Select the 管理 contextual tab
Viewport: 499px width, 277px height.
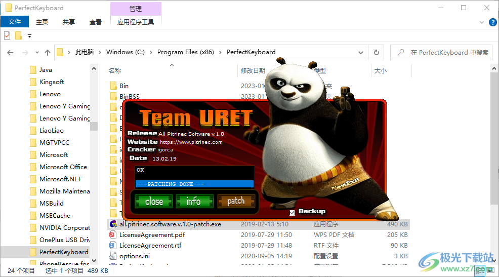click(x=136, y=9)
